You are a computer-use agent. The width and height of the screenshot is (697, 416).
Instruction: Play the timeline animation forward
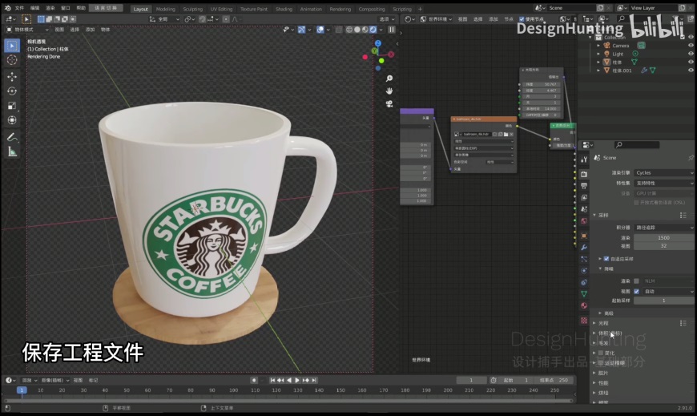click(x=297, y=381)
